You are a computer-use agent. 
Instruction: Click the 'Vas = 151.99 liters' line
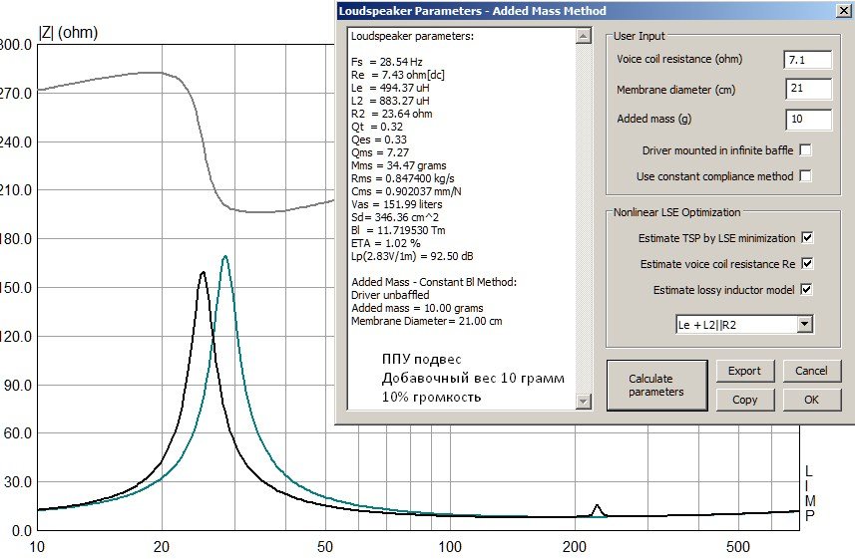coord(396,204)
